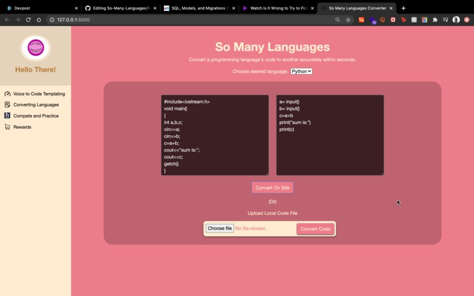474x296 pixels.
Task: Click the extension icon with the 12 badge
Action: coord(372,20)
